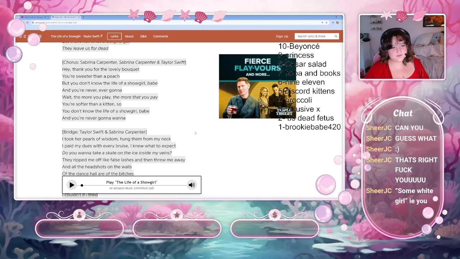Click lyric 'You're sweeter than a peach'

(x=91, y=76)
